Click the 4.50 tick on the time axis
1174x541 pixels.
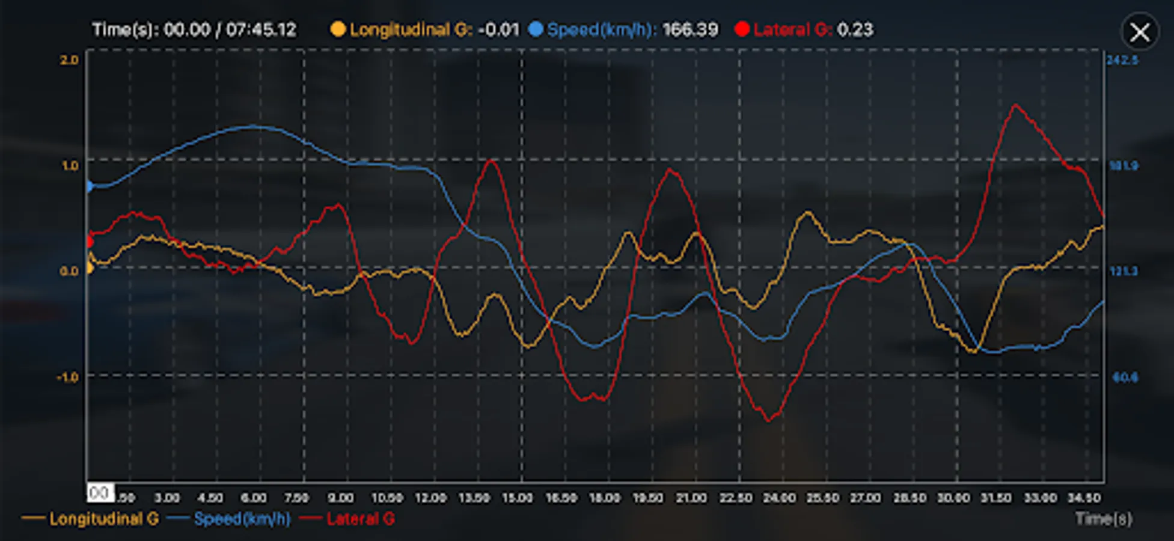[210, 498]
